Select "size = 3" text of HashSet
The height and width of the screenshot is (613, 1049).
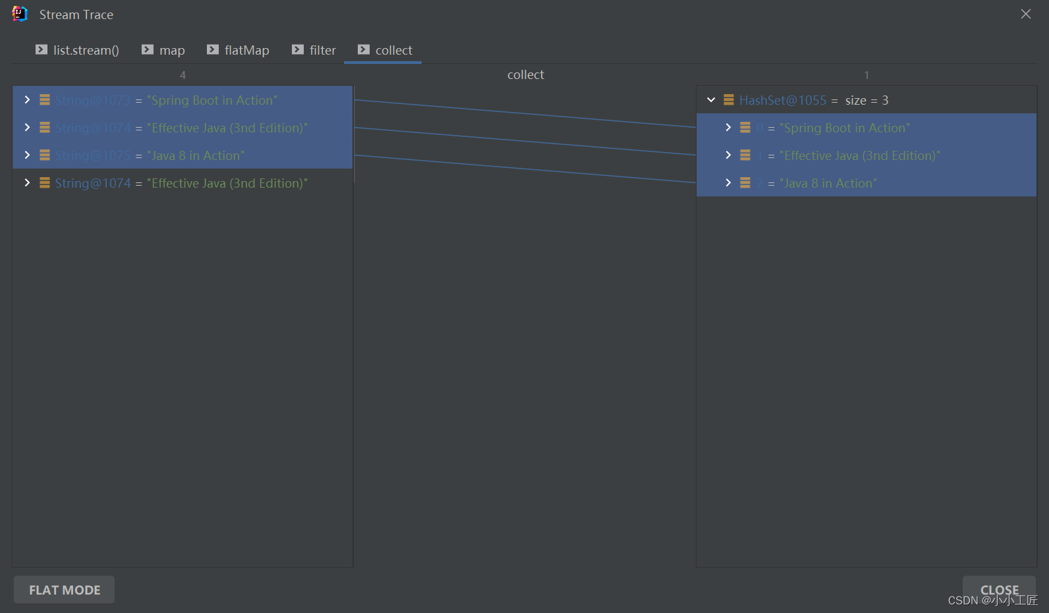tap(866, 100)
